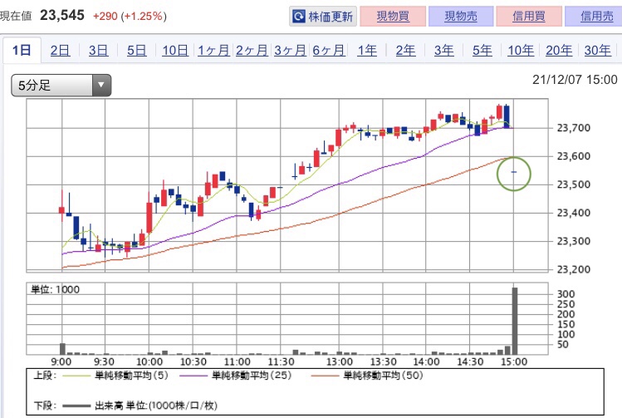The image size is (622, 418).
Task: View the 10年 chart range
Action: pos(521,51)
